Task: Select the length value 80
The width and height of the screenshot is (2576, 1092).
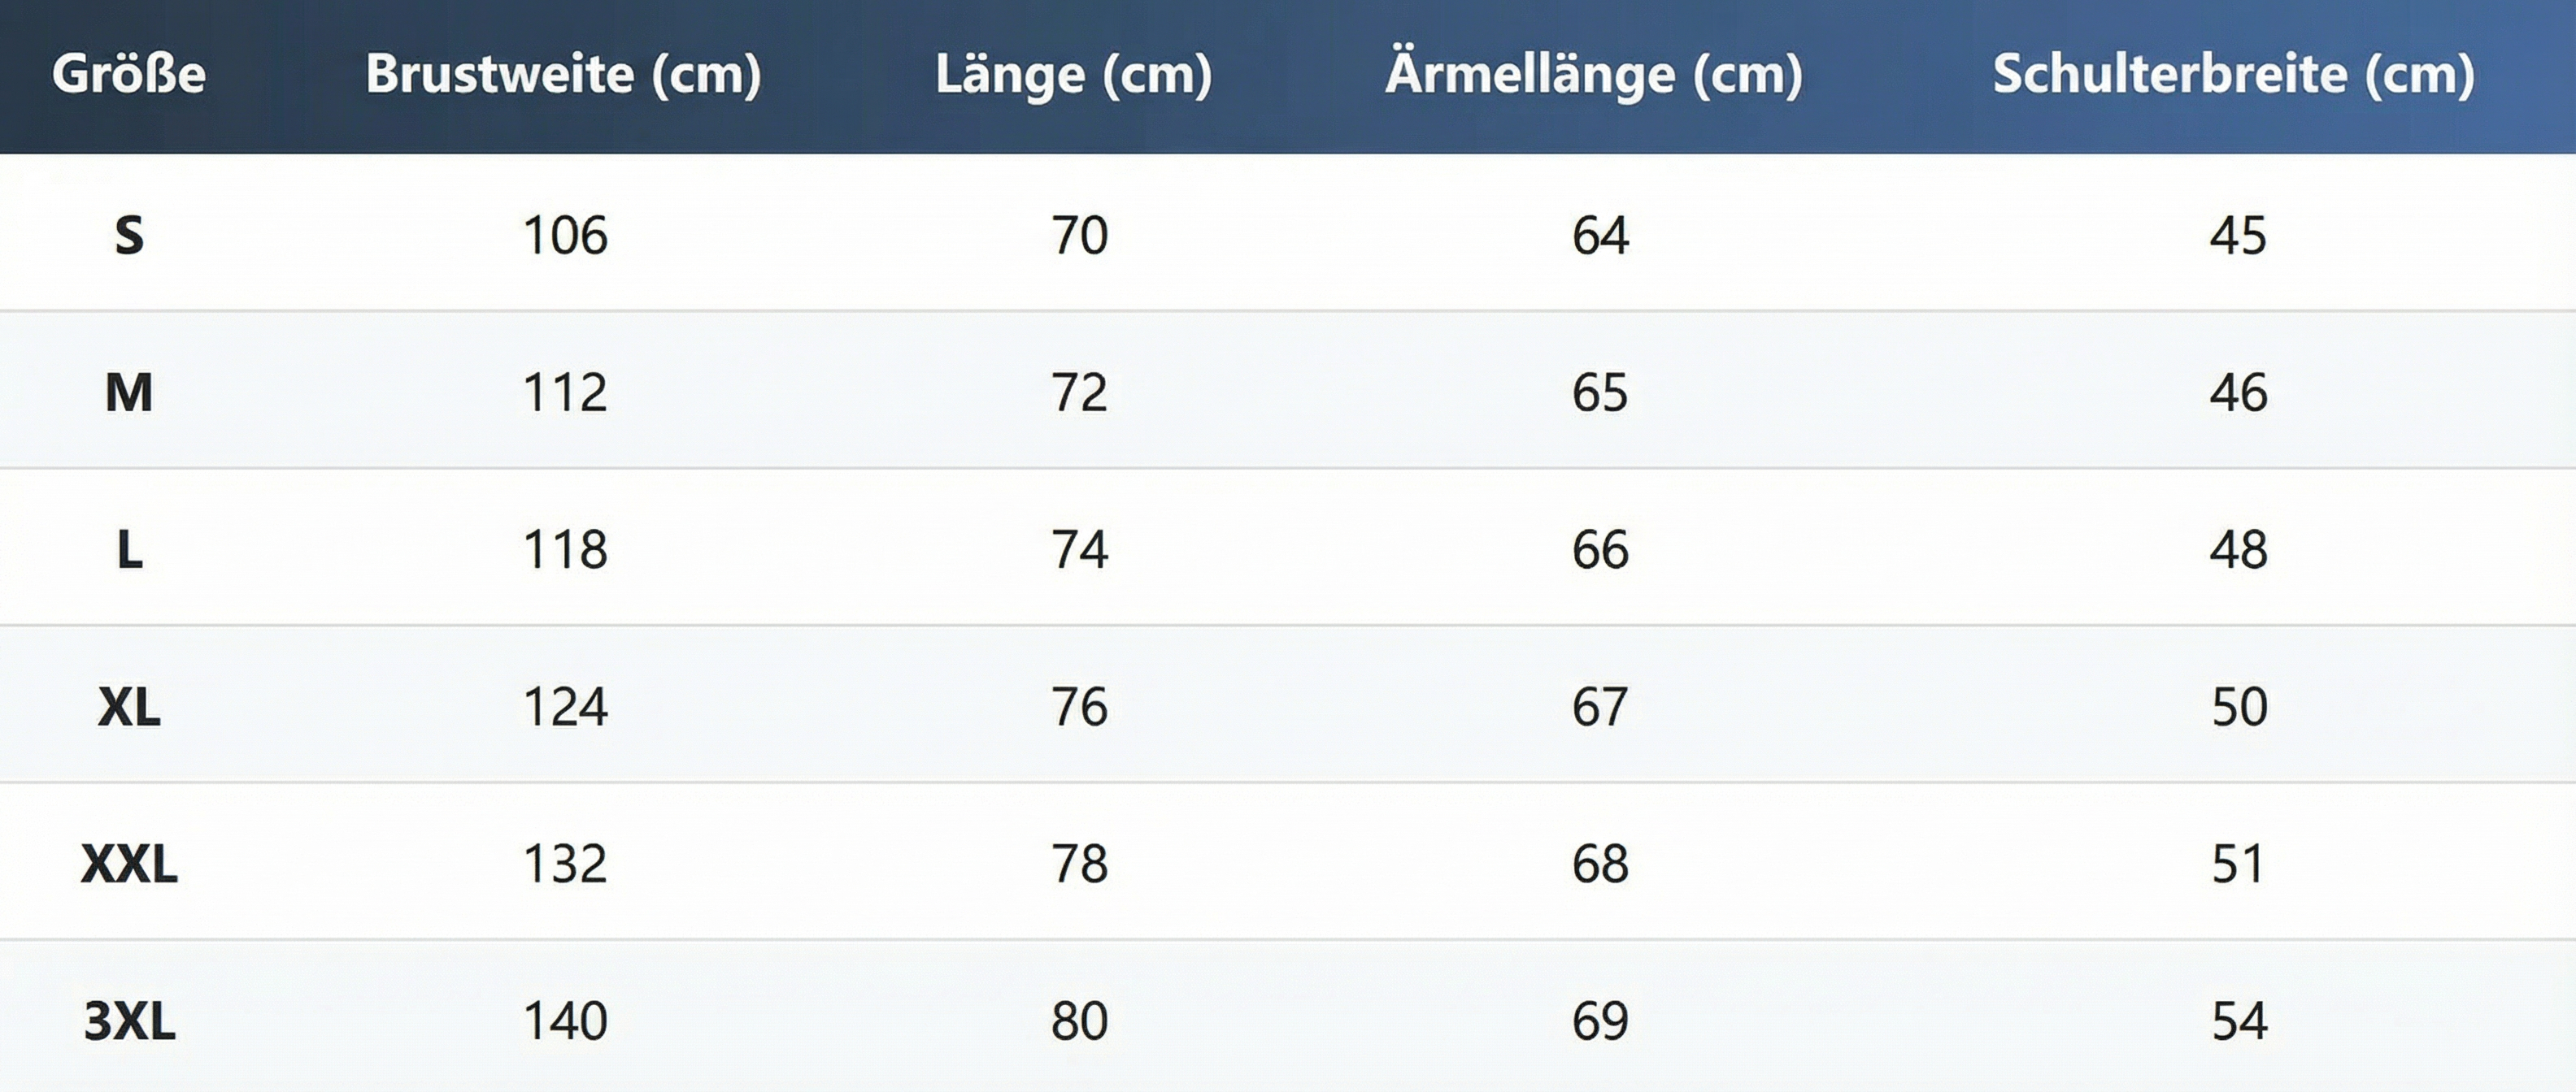Action: tap(1079, 1021)
